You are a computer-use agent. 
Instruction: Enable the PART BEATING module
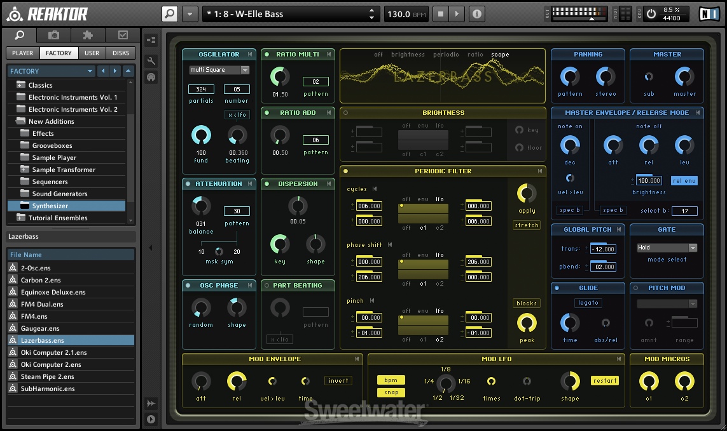267,285
